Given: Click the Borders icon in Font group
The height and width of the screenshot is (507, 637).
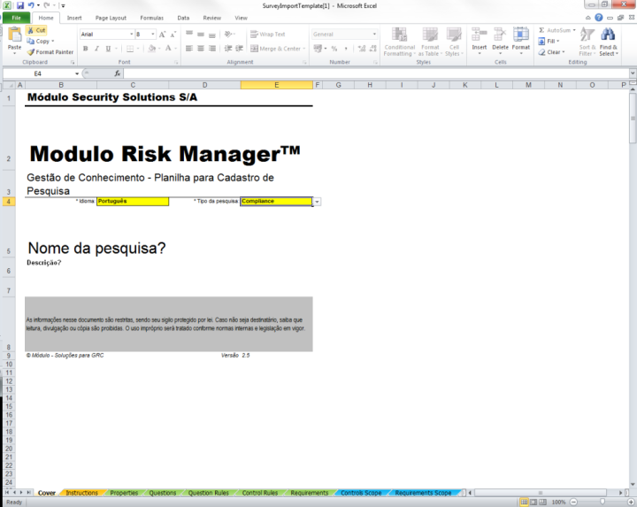Looking at the screenshot, I should coord(130,49).
